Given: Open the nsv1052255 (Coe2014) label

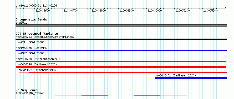Looking at the screenshot, I should pyautogui.click(x=32, y=48).
